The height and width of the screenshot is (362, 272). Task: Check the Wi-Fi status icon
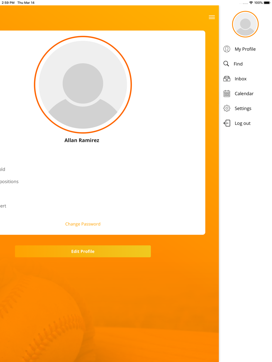click(x=251, y=3)
